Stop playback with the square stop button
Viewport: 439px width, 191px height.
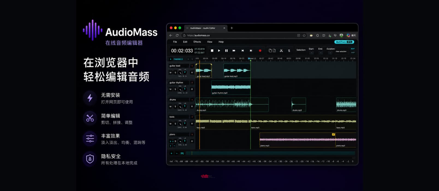point(212,50)
